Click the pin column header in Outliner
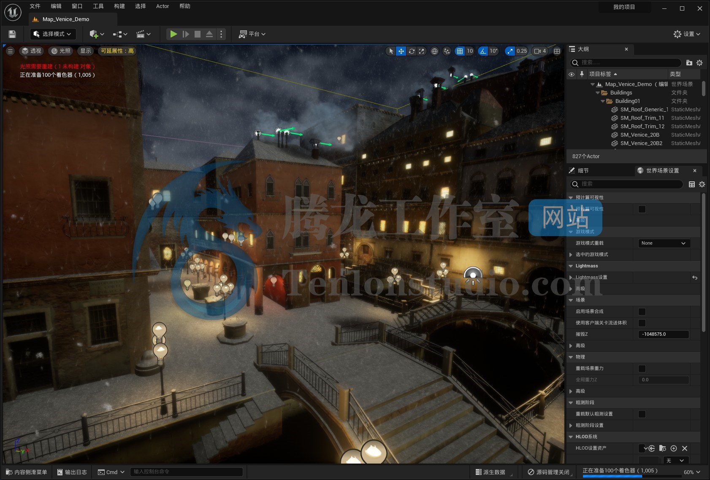 click(582, 74)
